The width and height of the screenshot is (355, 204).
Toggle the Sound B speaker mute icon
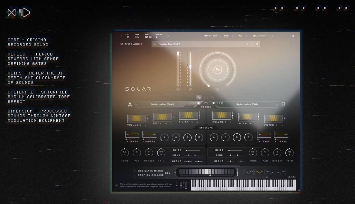[x=214, y=103]
